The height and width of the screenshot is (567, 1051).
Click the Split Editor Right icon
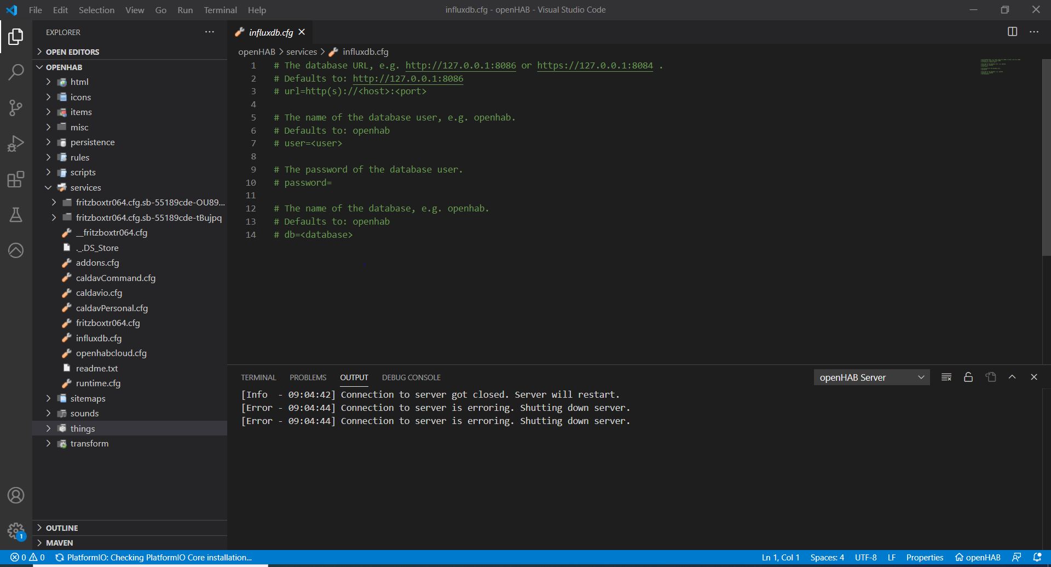(x=1013, y=32)
